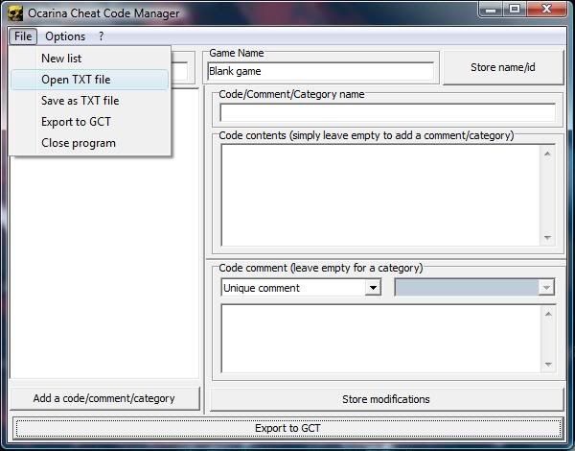Click the Ocarina skull app icon in title bar
575x451 pixels.
(x=15, y=13)
